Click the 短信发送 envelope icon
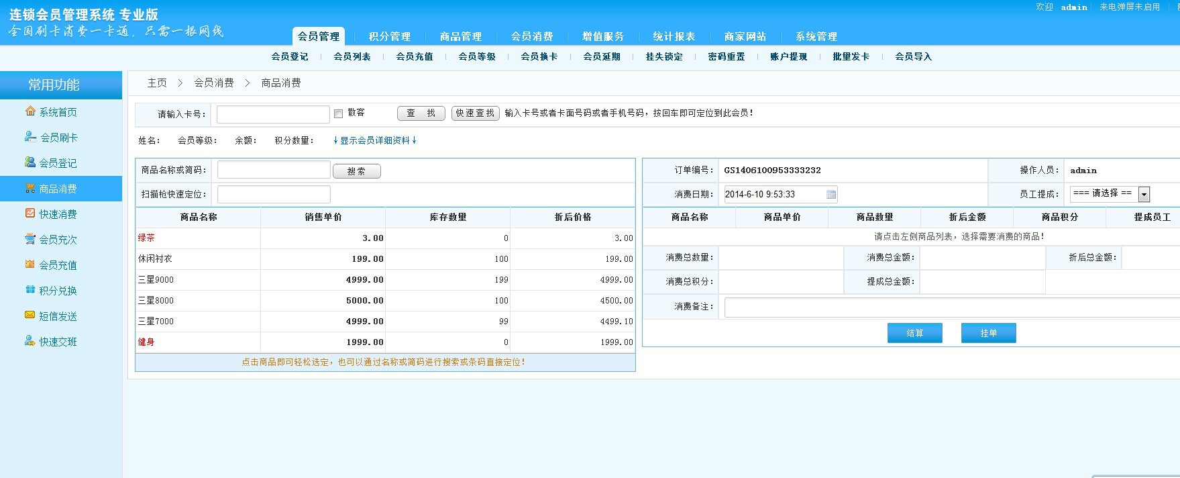The height and width of the screenshot is (478, 1180). click(30, 316)
